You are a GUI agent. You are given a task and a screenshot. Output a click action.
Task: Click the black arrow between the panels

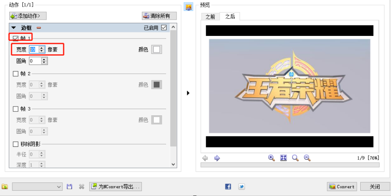tap(188, 93)
